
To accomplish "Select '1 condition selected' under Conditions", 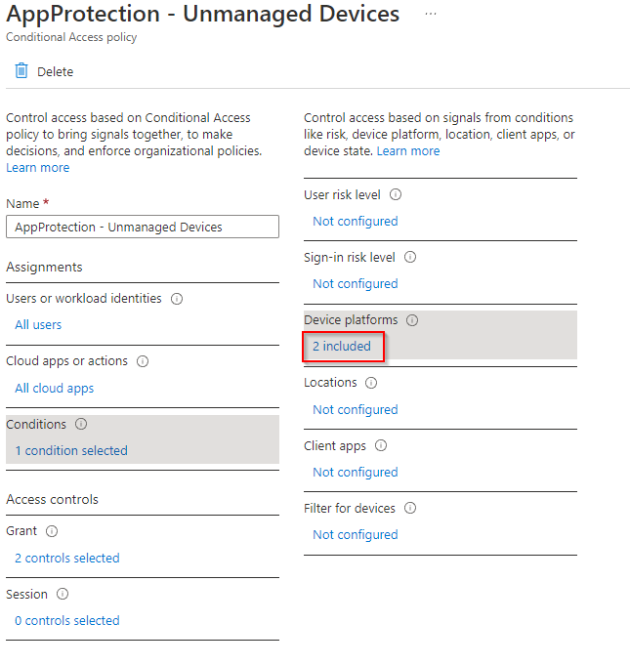I will tap(71, 450).
